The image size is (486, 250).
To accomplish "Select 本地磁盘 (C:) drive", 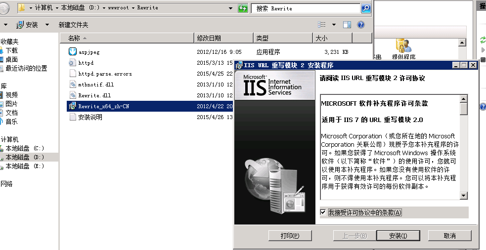I will coord(25,148).
